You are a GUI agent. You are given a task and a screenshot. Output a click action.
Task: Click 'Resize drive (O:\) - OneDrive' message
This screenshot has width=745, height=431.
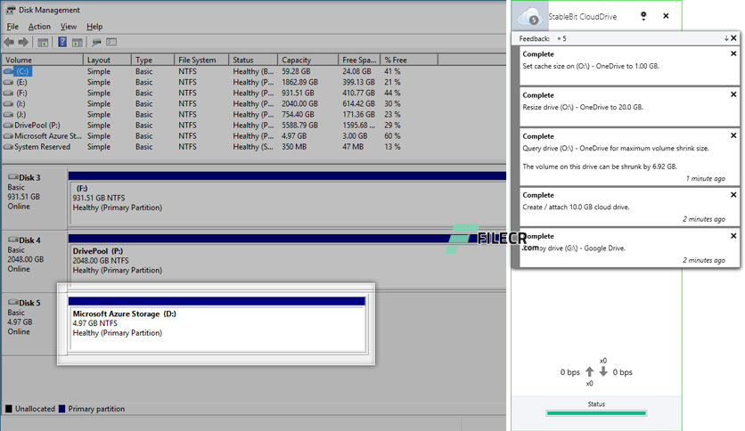coord(583,107)
